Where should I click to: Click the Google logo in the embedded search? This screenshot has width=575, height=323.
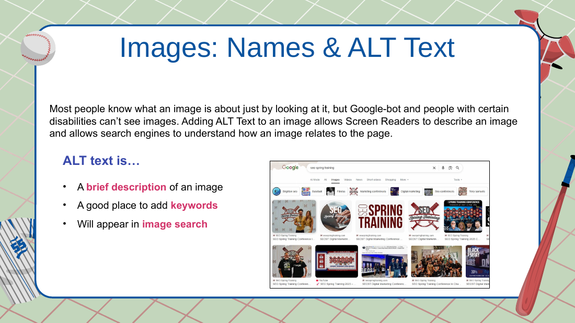pos(290,168)
